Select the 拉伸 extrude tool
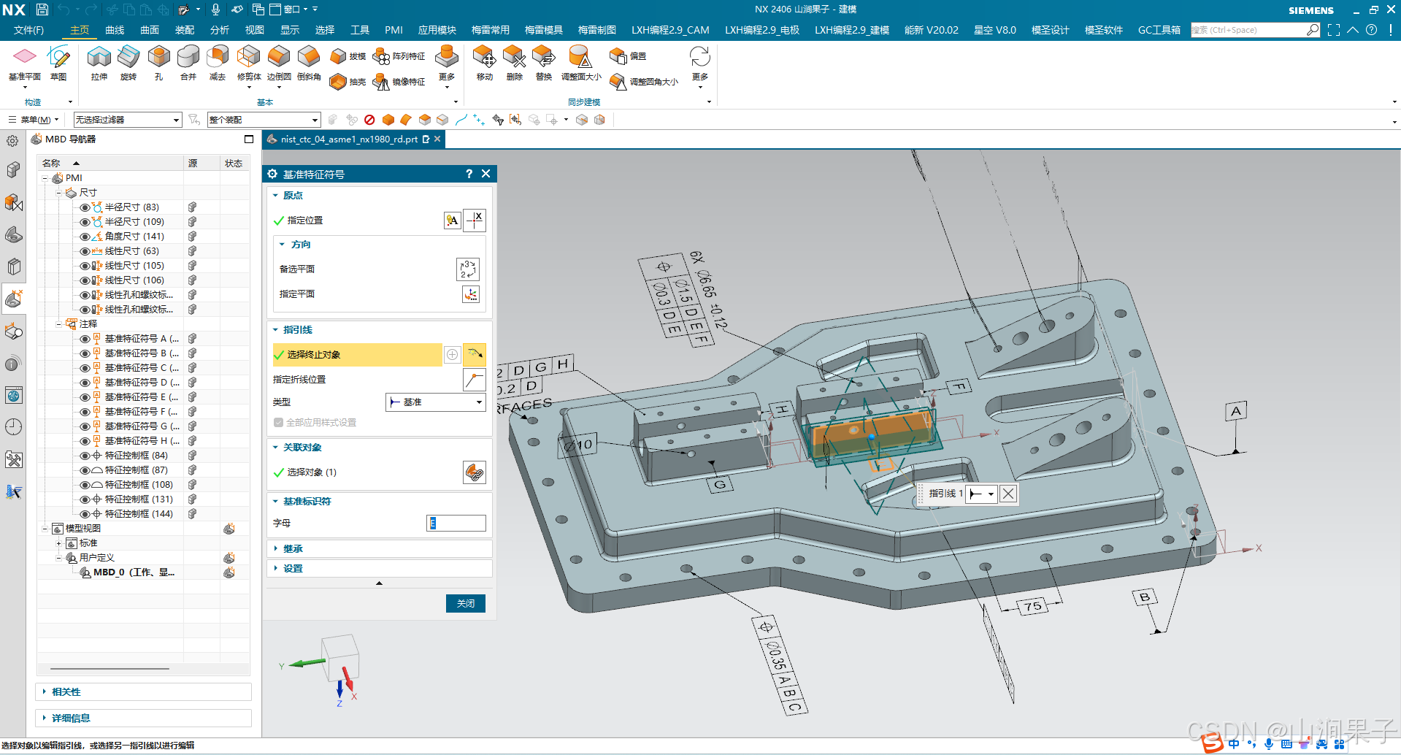Viewport: 1401px width, 755px height. pyautogui.click(x=99, y=64)
